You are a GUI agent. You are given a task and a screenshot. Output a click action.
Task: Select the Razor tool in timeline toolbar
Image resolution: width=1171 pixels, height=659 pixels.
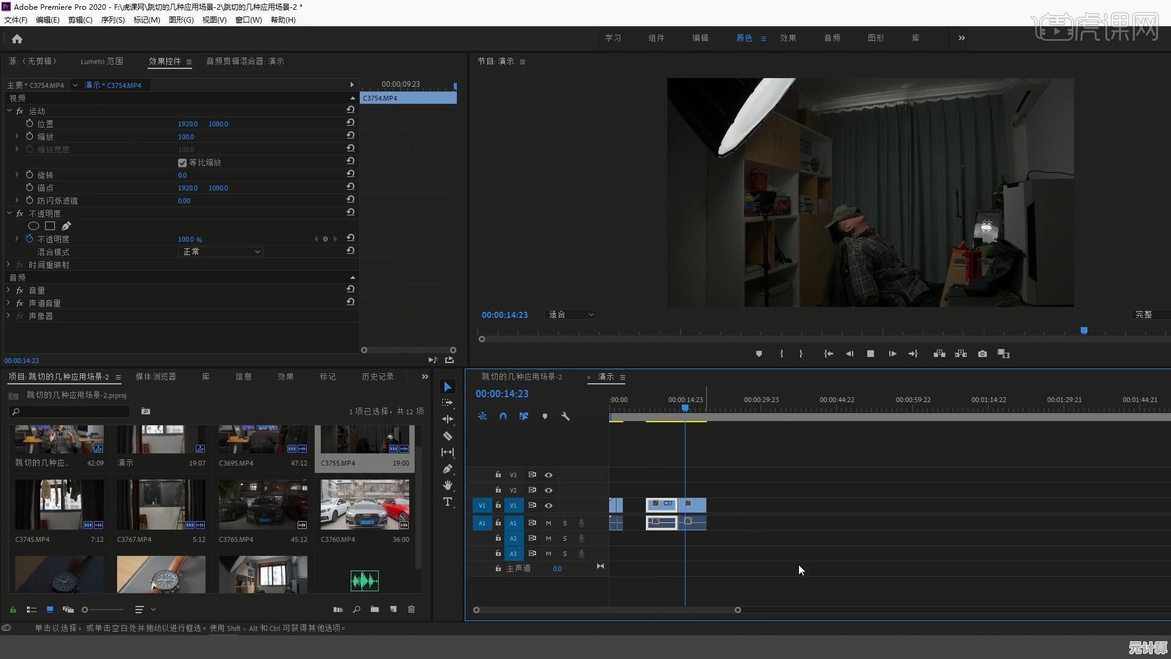[x=447, y=436]
